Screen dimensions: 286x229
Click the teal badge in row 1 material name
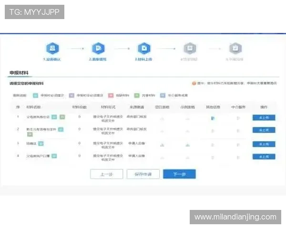click(x=54, y=117)
